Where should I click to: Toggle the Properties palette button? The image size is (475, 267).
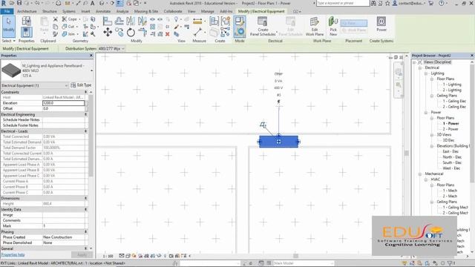click(27, 32)
